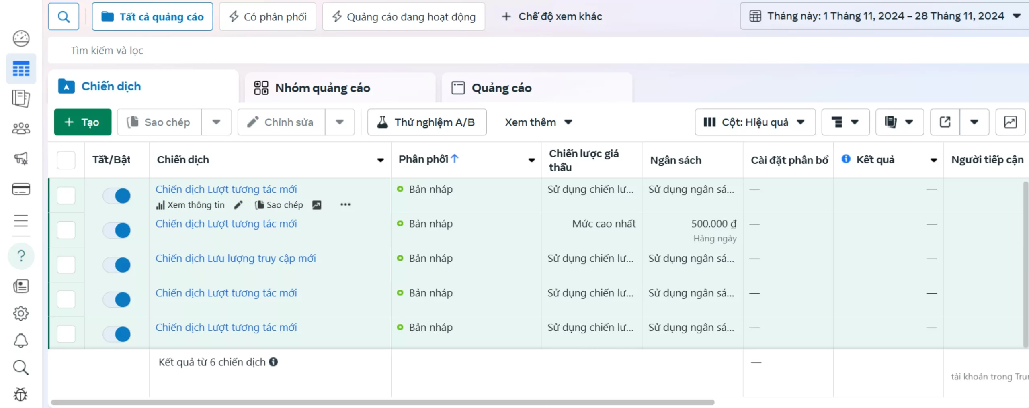Open the Audiences people icon in sidebar
The width and height of the screenshot is (1029, 408).
click(21, 129)
